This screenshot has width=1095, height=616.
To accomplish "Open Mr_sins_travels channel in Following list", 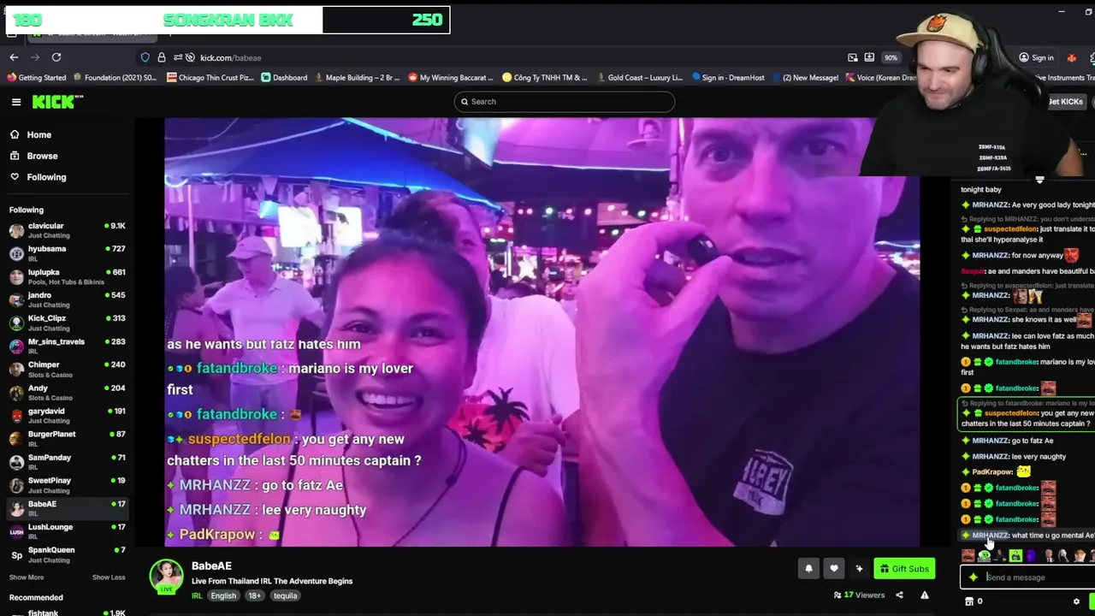I will 67,346.
